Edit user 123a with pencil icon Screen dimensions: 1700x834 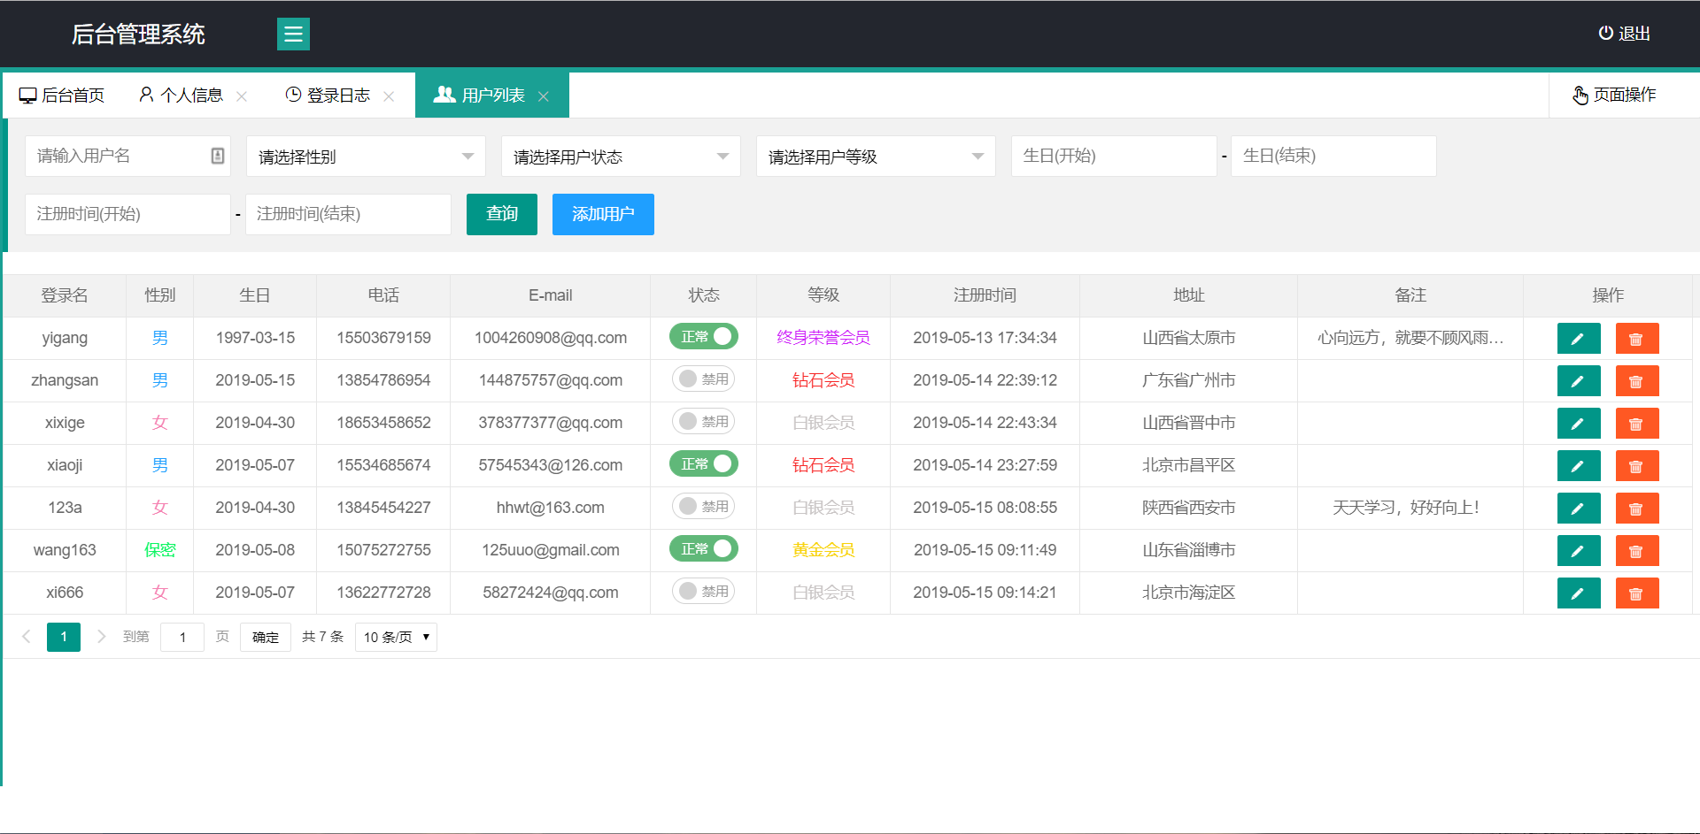(x=1579, y=509)
